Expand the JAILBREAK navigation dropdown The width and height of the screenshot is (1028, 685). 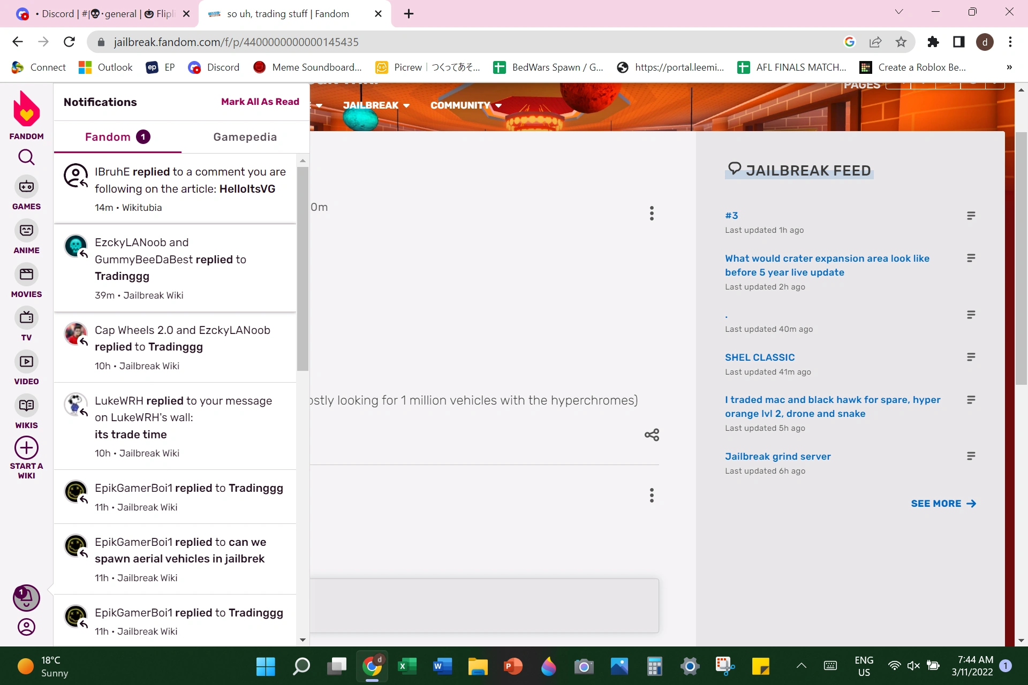pyautogui.click(x=375, y=105)
